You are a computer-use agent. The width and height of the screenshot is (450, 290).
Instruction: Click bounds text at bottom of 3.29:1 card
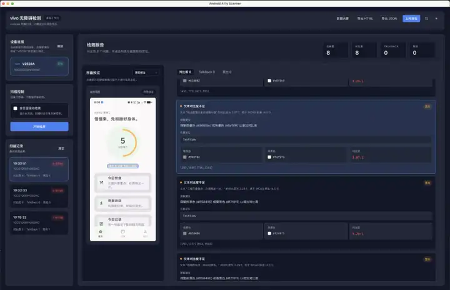[x=196, y=244]
